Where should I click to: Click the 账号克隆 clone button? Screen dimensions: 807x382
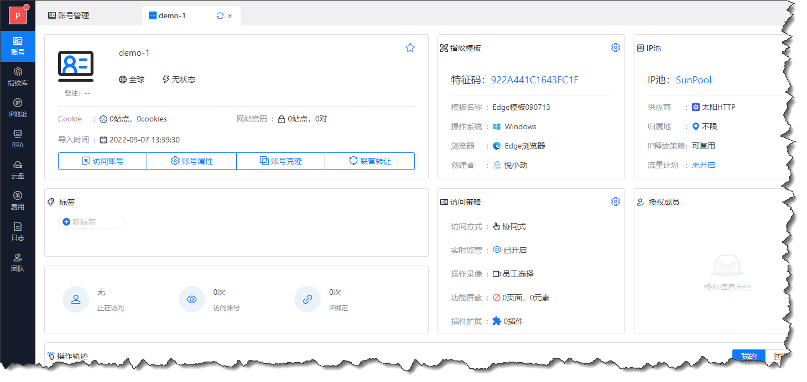(x=280, y=161)
